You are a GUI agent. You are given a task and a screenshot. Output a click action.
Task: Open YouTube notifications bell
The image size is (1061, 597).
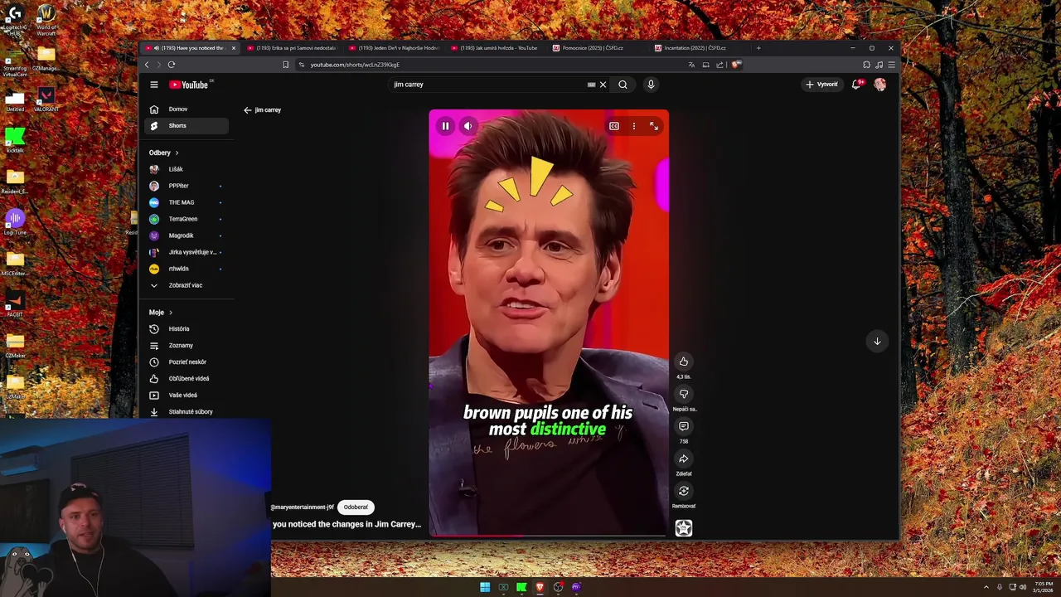[857, 85]
